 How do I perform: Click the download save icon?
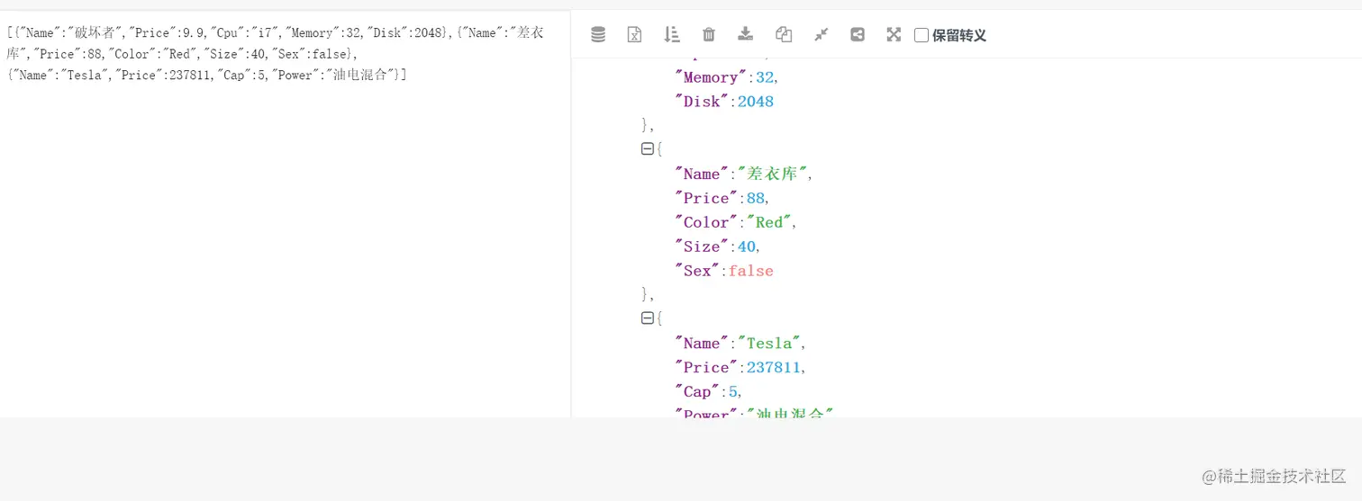pos(746,34)
